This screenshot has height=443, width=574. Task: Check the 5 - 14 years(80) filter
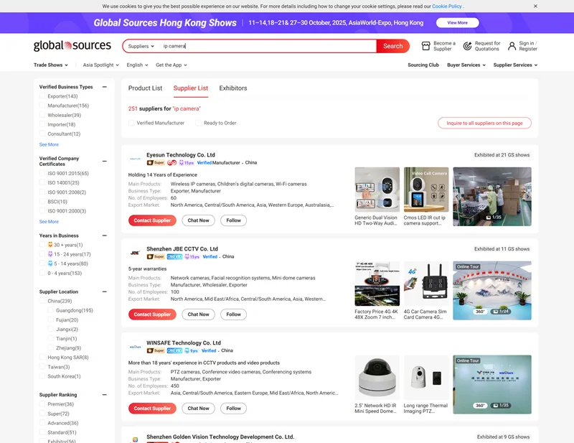click(42, 264)
